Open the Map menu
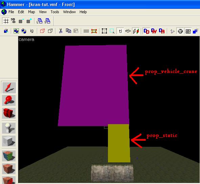 pos(31,12)
